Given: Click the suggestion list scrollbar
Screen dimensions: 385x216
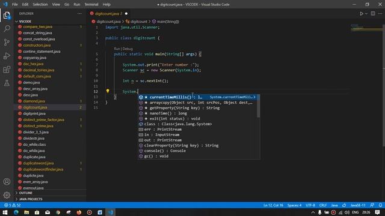Looking at the screenshot, I should pyautogui.click(x=258, y=106).
